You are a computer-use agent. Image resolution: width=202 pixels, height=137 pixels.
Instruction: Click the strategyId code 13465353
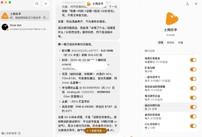click(x=87, y=92)
